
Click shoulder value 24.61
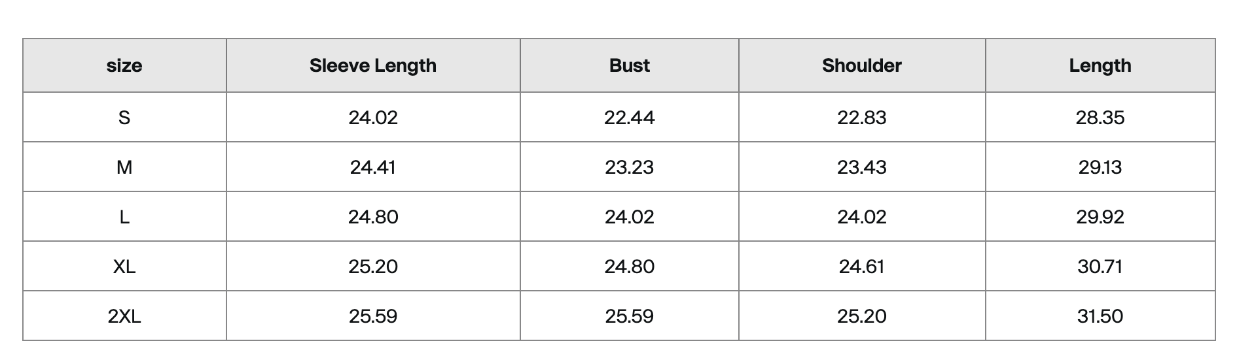click(x=862, y=267)
